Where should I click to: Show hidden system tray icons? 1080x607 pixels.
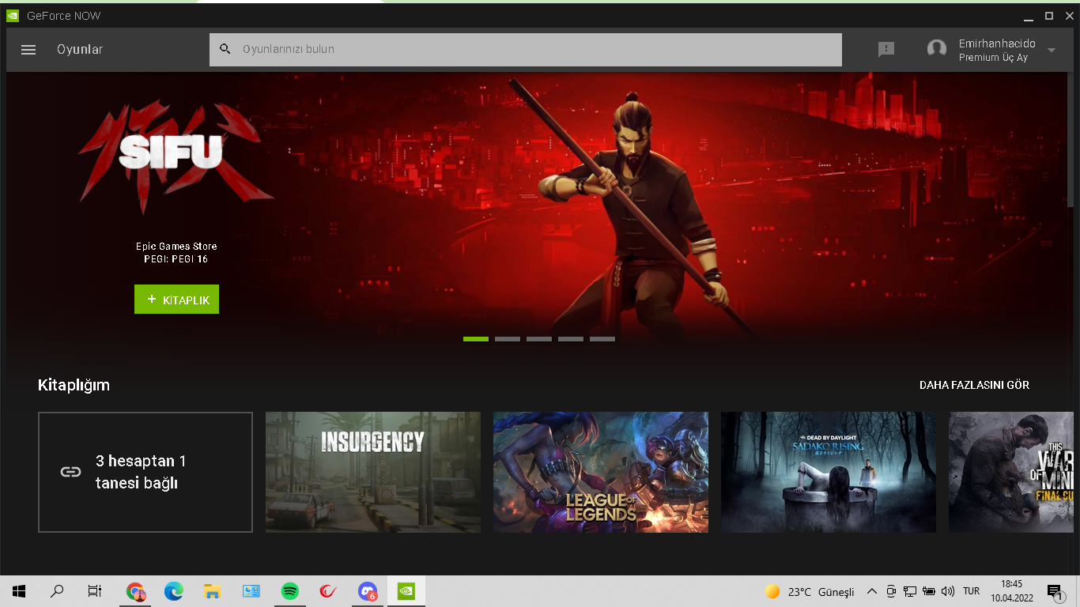coord(871,591)
